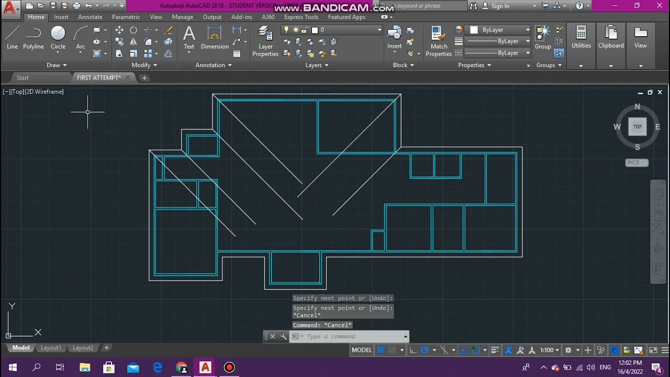Toggle lineweight display in status bar
The width and height of the screenshot is (670, 377).
tap(495, 350)
